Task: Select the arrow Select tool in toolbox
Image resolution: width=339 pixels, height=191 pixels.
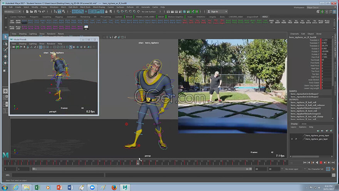Action: click(5, 37)
